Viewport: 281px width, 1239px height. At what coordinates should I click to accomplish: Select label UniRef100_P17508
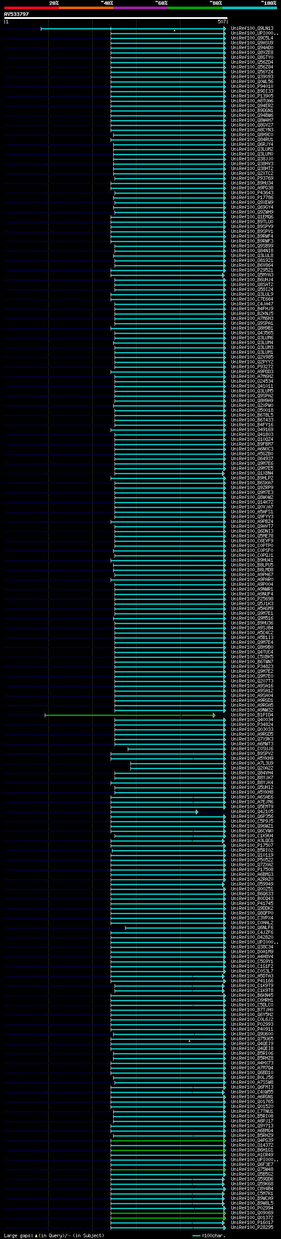coord(252,870)
